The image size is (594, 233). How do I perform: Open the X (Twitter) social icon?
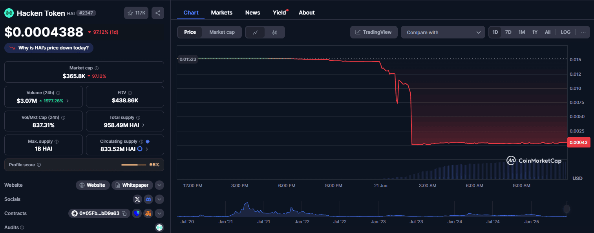[137, 199]
